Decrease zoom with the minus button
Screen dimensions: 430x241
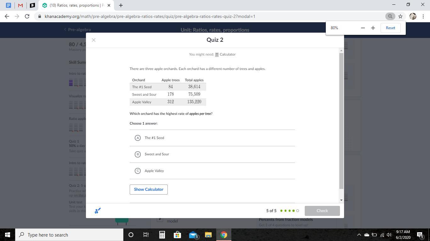[x=363, y=28]
